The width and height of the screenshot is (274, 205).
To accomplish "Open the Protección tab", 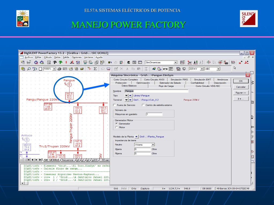I will pyautogui.click(x=121, y=83).
